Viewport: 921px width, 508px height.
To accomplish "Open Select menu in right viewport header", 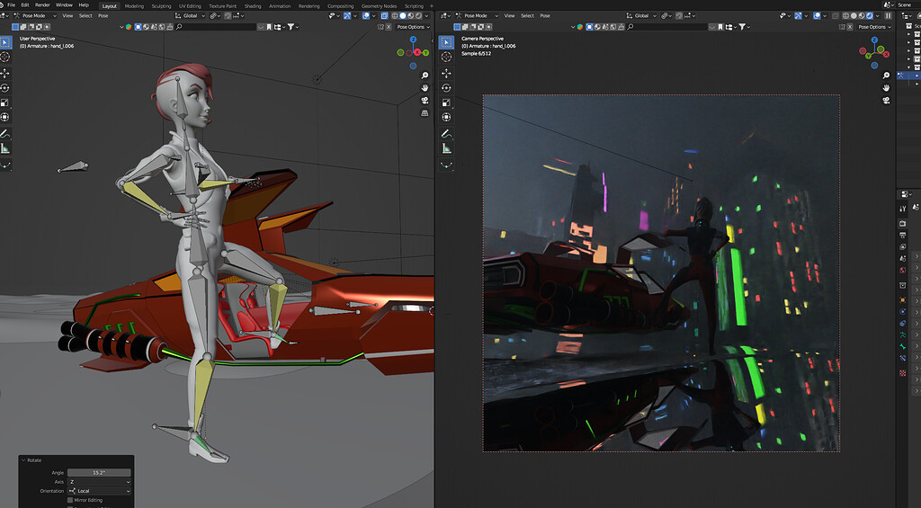I will click(x=527, y=16).
